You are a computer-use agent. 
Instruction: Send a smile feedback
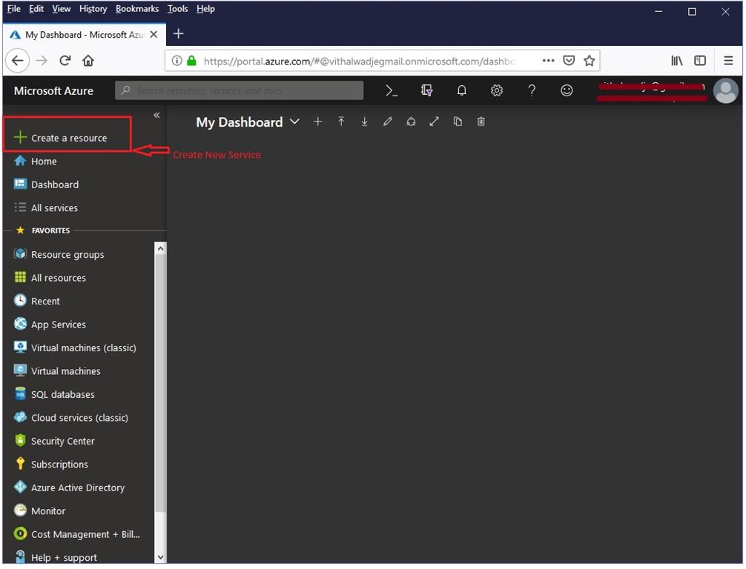pyautogui.click(x=567, y=90)
